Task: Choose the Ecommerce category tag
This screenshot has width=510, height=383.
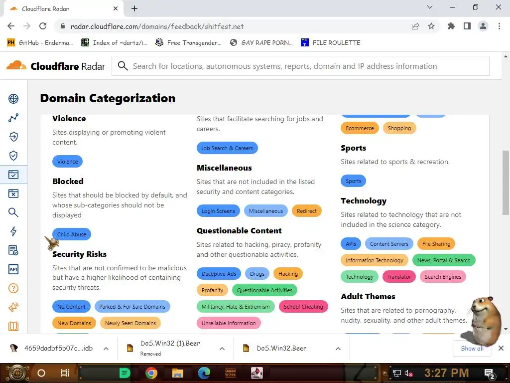Action: (x=360, y=128)
